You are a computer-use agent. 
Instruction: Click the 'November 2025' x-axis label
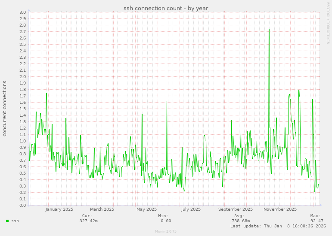pyautogui.click(x=280, y=209)
